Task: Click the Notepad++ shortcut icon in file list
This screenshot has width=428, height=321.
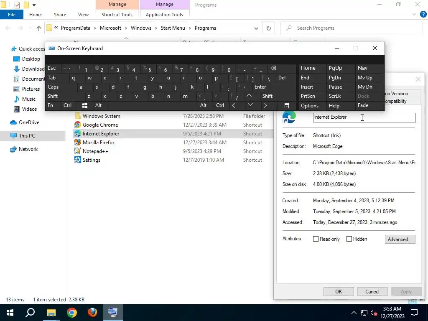Action: [77, 151]
